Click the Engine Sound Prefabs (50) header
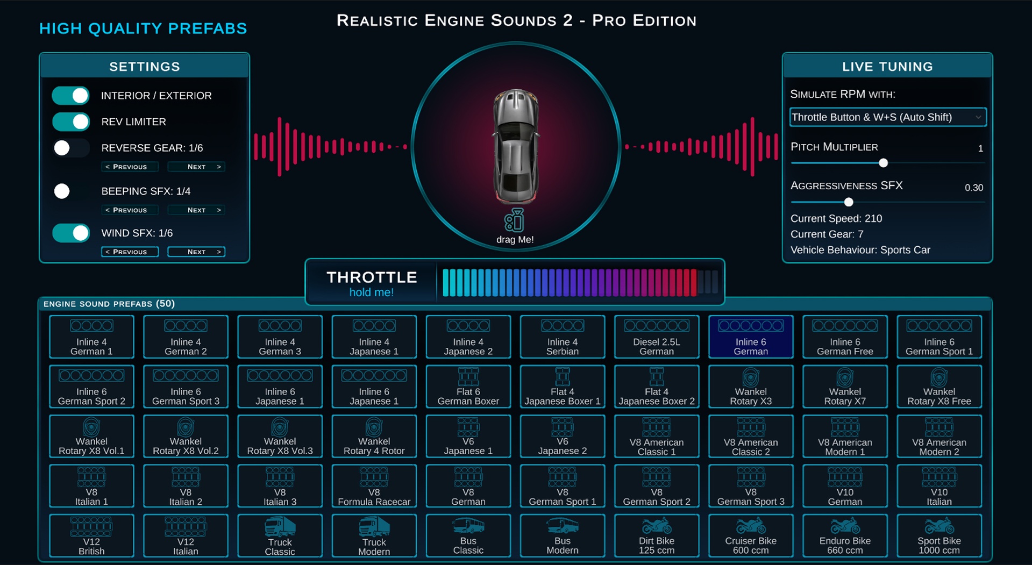Viewport: 1032px width, 565px height. tap(109, 304)
